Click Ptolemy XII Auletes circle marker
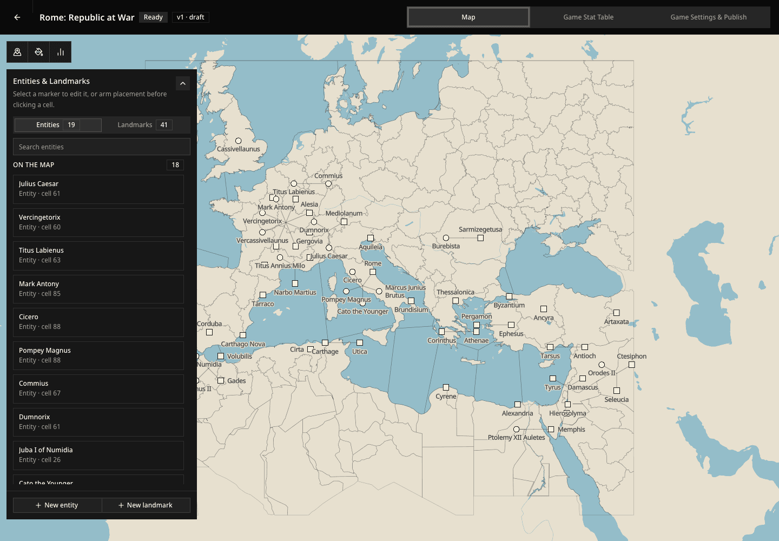Viewport: 779px width, 541px height. click(x=516, y=430)
